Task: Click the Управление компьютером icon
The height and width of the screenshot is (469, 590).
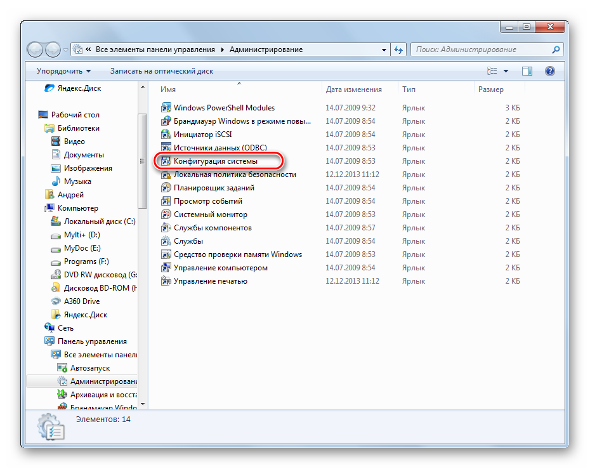Action: (x=166, y=268)
